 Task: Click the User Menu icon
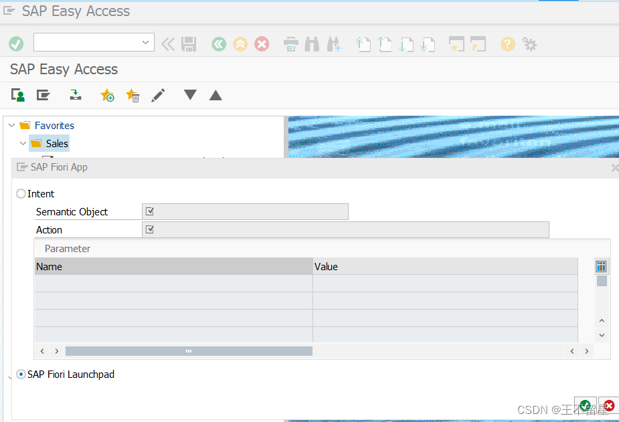coord(18,95)
